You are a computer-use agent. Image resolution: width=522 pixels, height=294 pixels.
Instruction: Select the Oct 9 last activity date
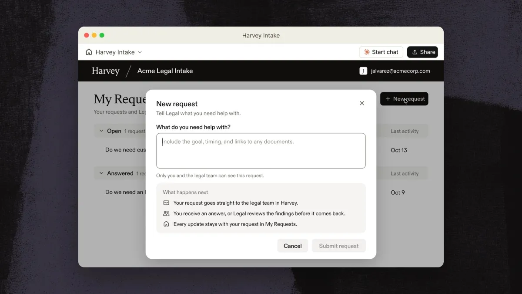point(398,193)
